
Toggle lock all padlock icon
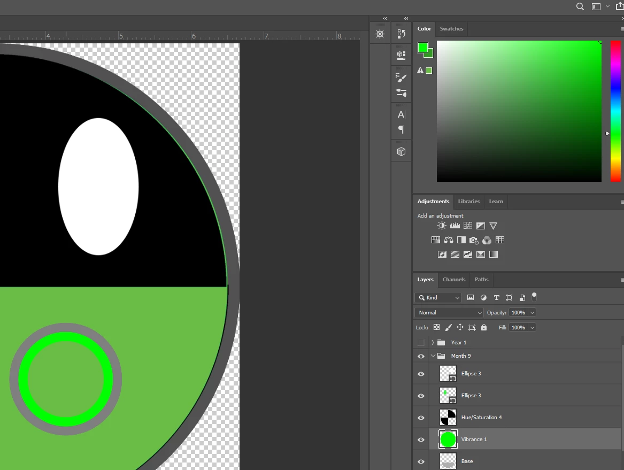[x=484, y=327]
